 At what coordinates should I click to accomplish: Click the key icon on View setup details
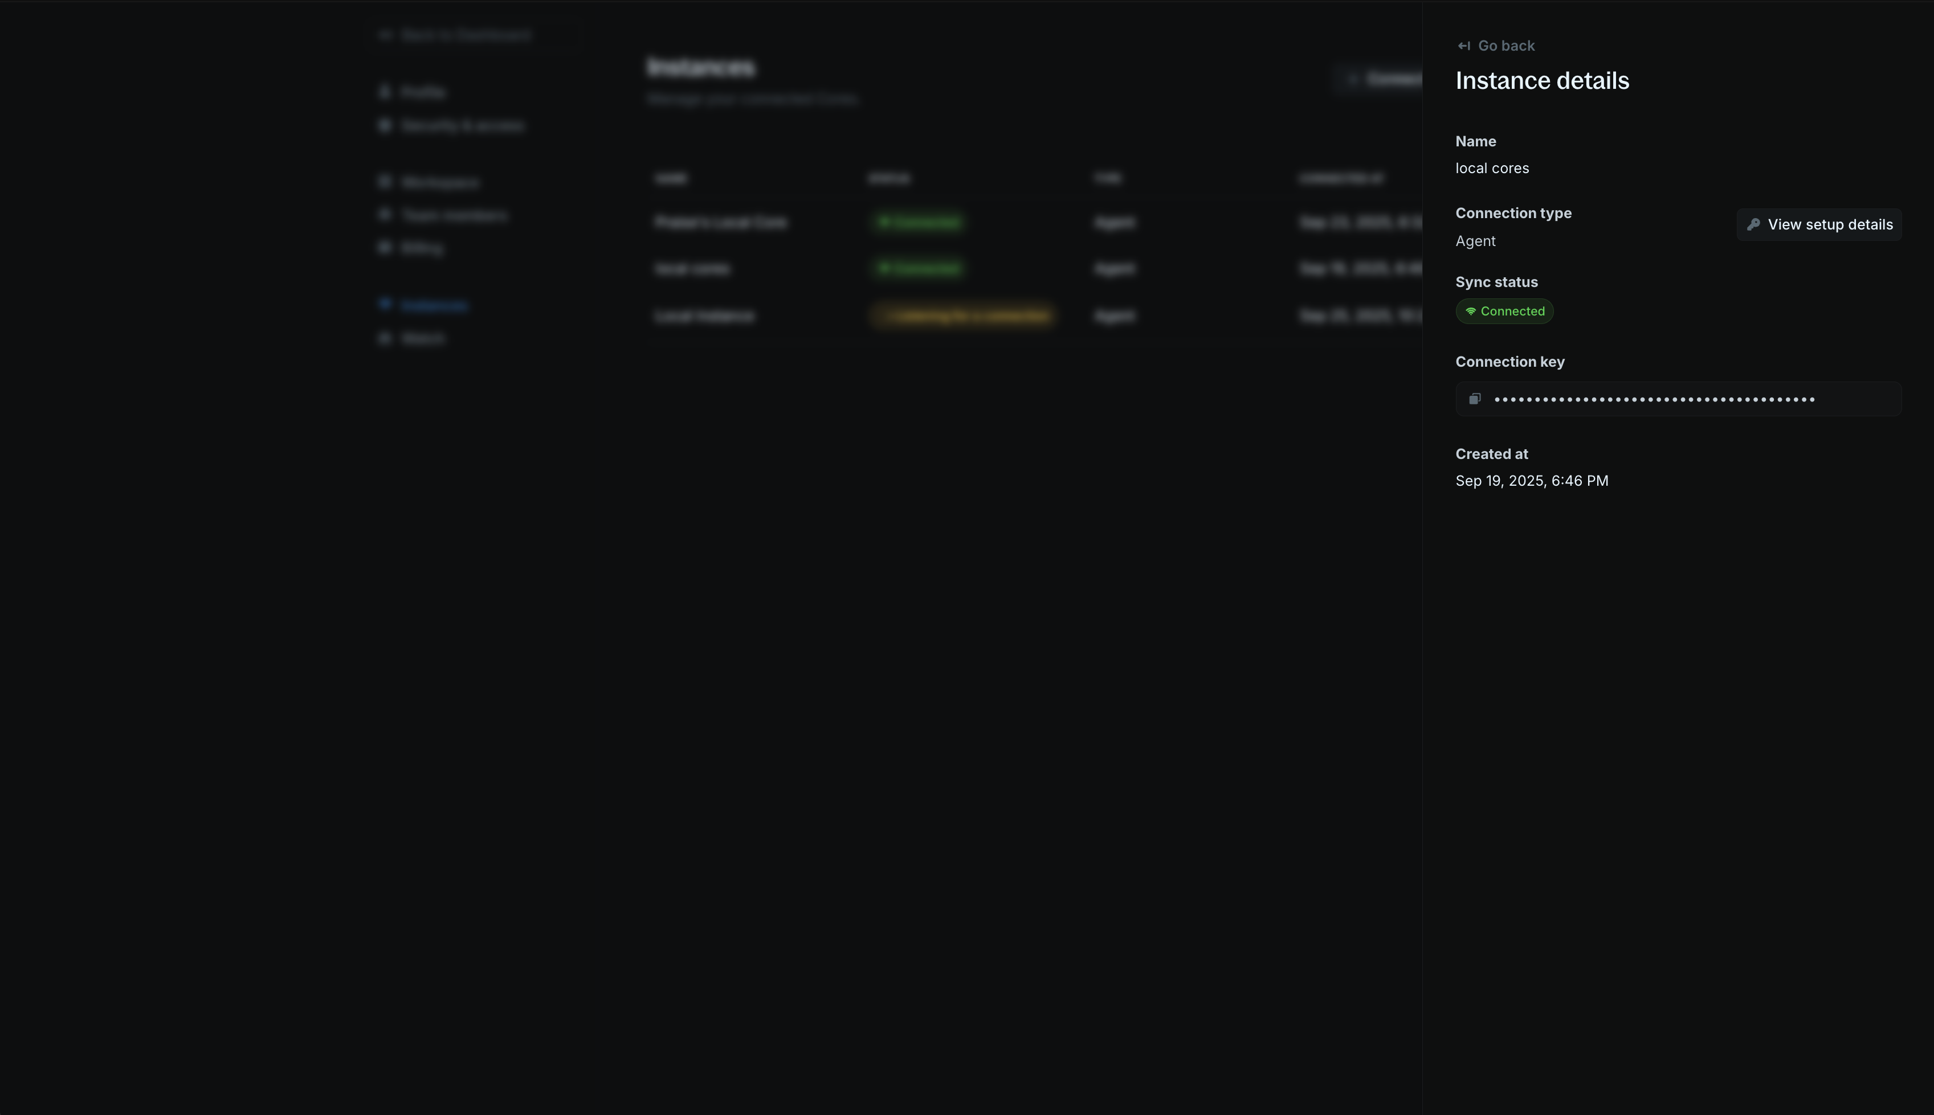pos(1755,224)
